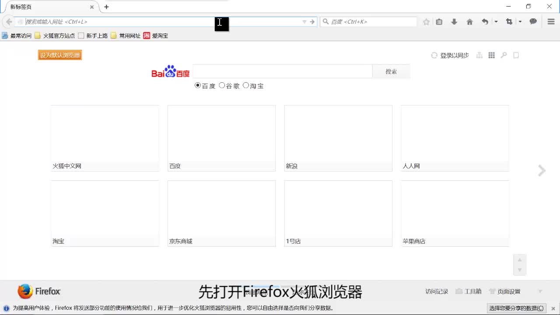Open the 苹果商店 thumbnail tile
Viewport: 560px width, 315px height.
click(x=455, y=213)
